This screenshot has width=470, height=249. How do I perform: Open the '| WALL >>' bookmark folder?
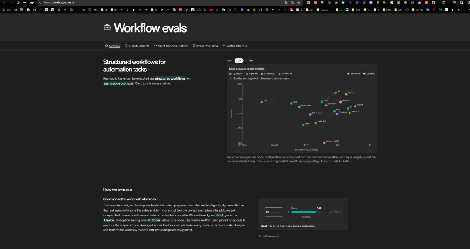click(x=325, y=10)
